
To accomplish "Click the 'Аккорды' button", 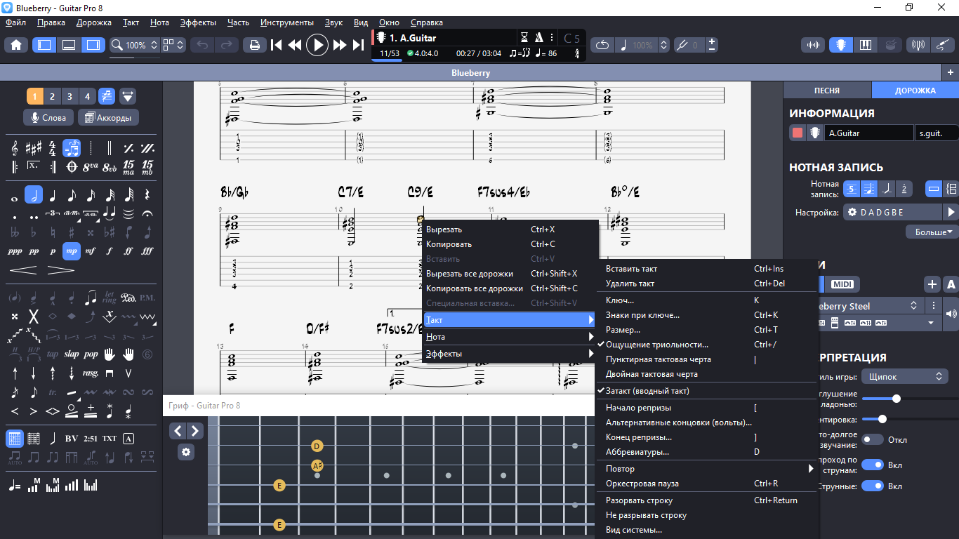I will tap(108, 118).
